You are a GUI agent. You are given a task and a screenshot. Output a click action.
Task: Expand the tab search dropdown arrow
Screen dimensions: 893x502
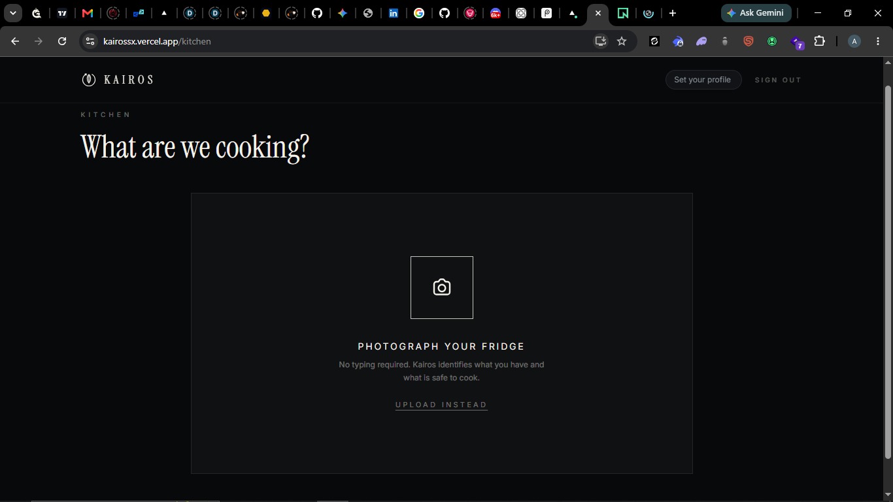click(12, 13)
